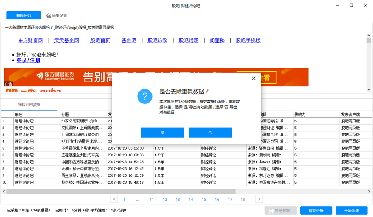Go to page 1 of results

tap(124, 200)
